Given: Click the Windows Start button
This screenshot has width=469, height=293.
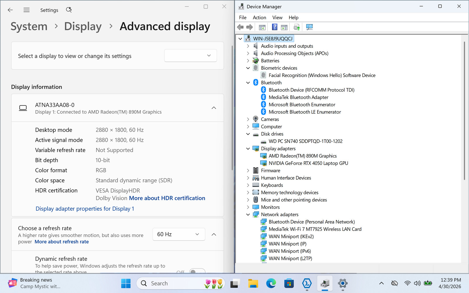Looking at the screenshot, I should (126, 283).
